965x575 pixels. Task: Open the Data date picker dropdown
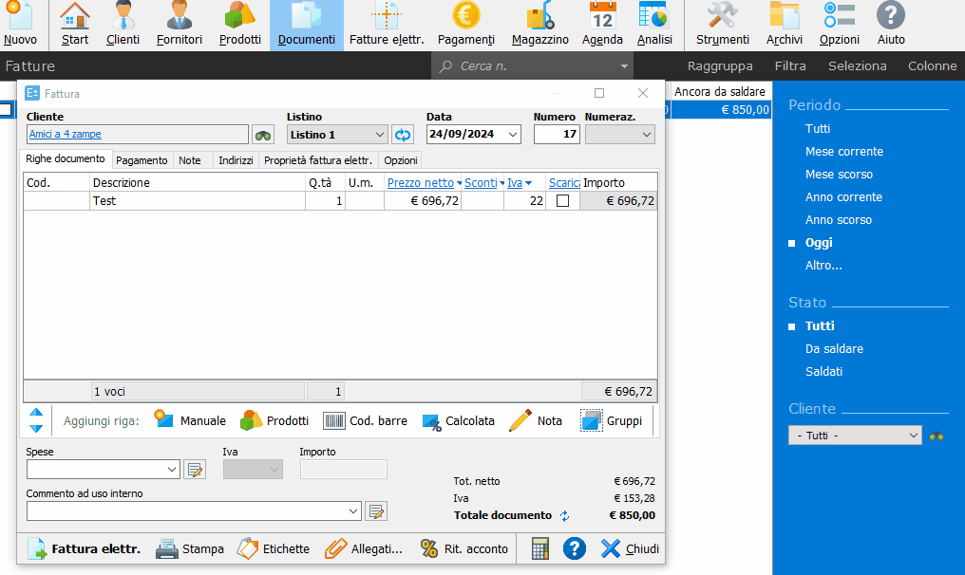513,135
